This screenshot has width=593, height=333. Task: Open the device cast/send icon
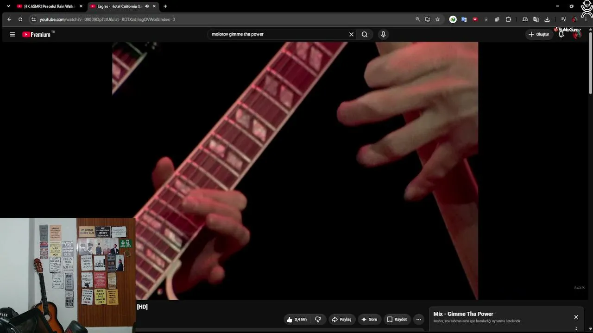525,19
